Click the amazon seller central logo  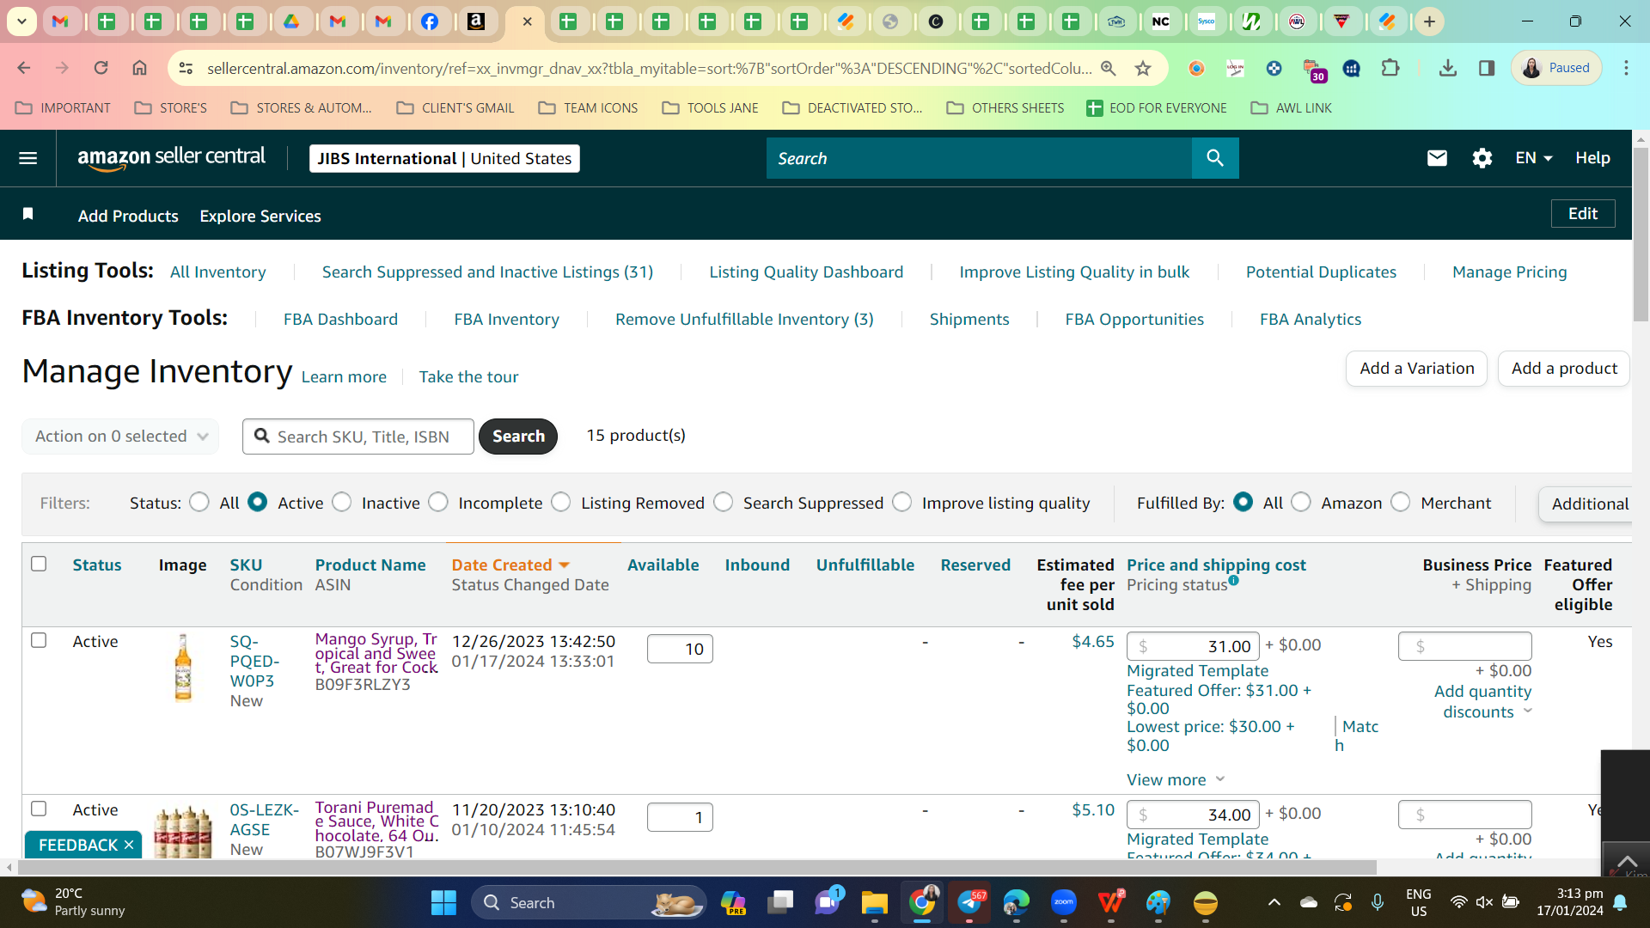[x=172, y=158]
